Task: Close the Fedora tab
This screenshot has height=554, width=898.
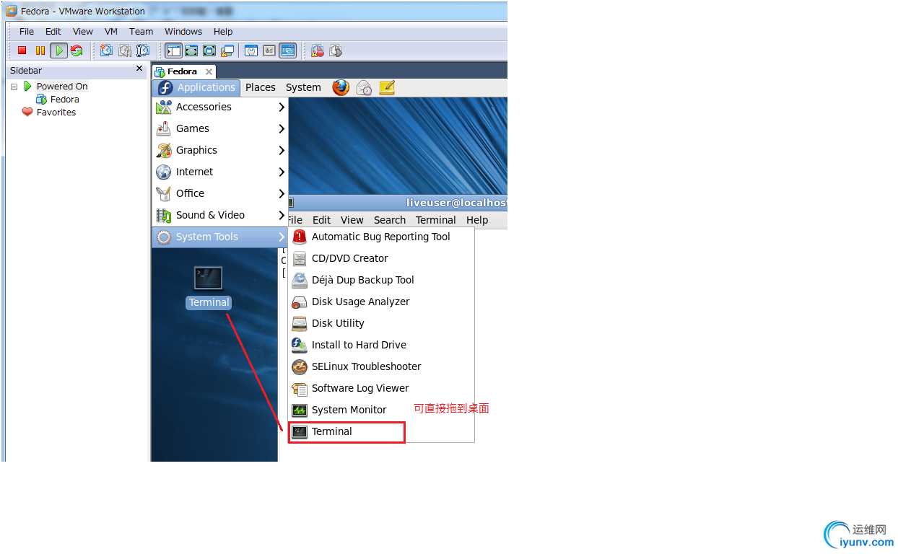Action: pyautogui.click(x=209, y=71)
